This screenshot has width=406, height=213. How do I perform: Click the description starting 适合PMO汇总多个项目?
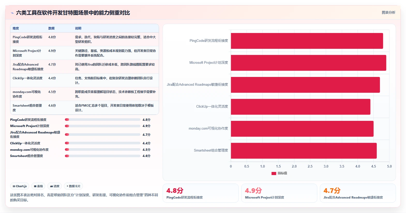click(x=115, y=108)
